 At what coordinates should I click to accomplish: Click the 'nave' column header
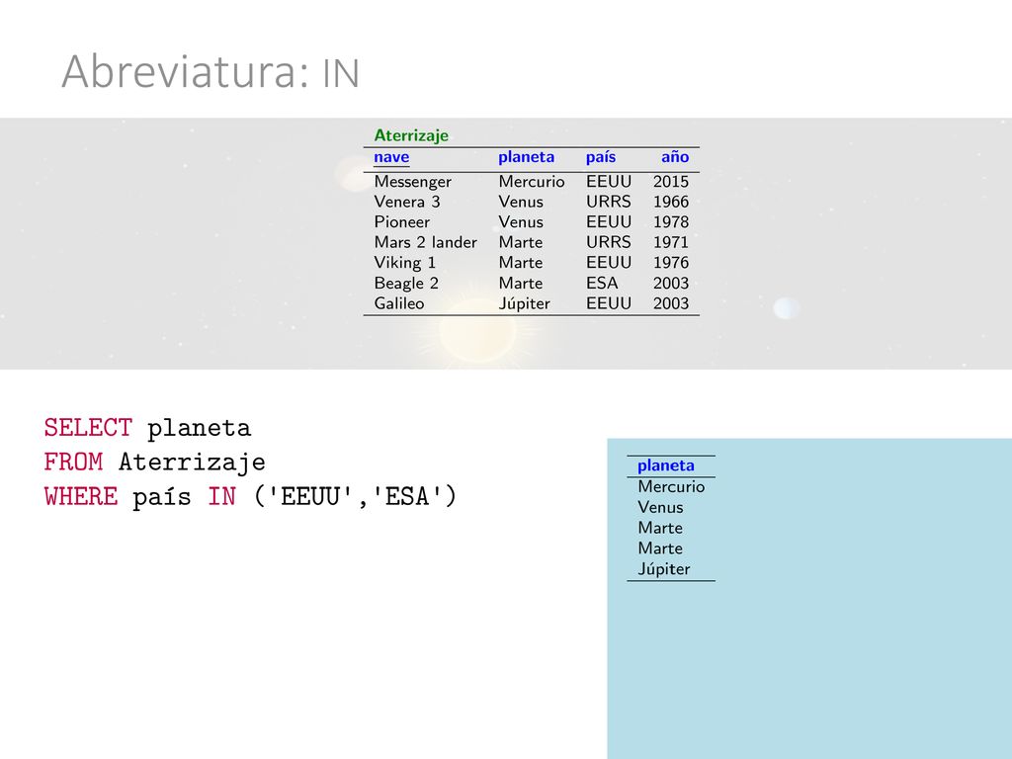click(391, 157)
